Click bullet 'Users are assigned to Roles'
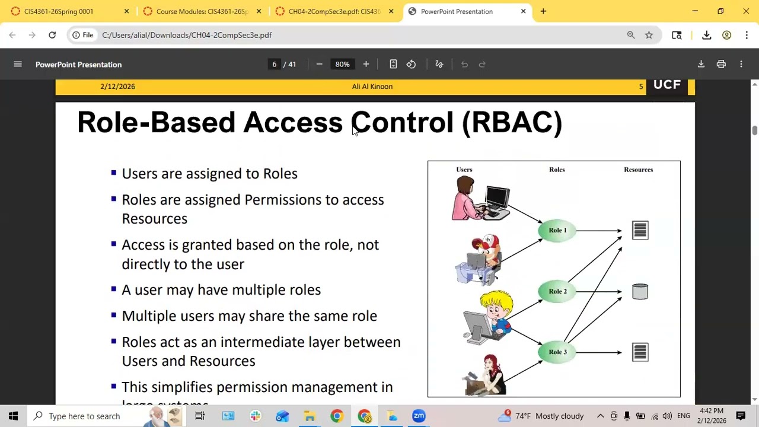 click(x=209, y=173)
